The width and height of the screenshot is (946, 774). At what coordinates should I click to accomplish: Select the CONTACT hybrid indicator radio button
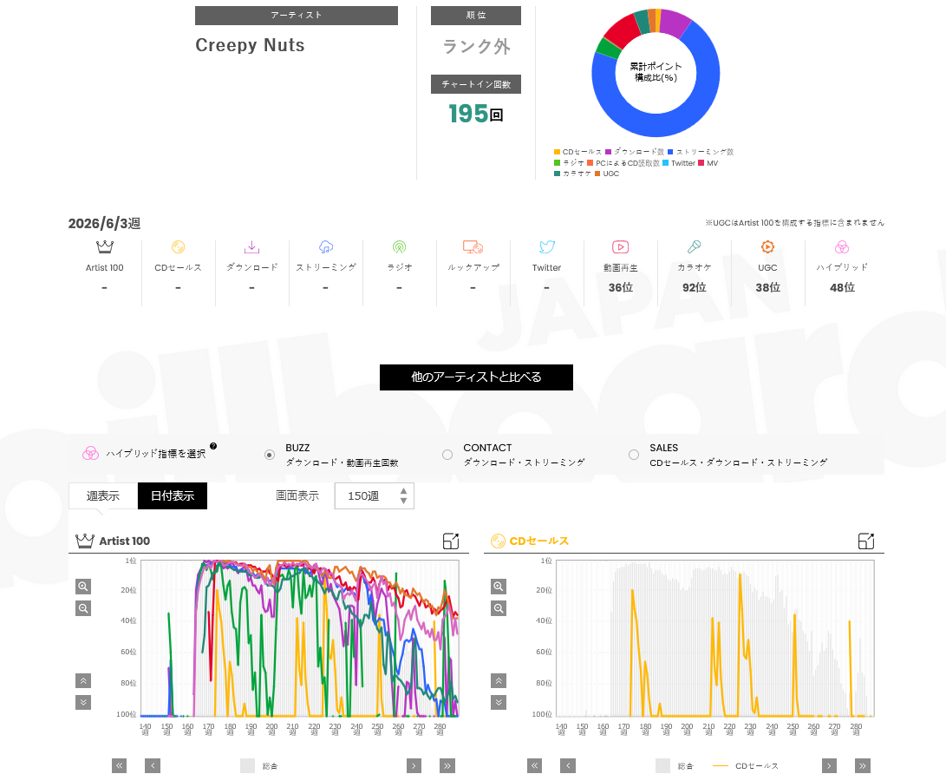point(447,455)
